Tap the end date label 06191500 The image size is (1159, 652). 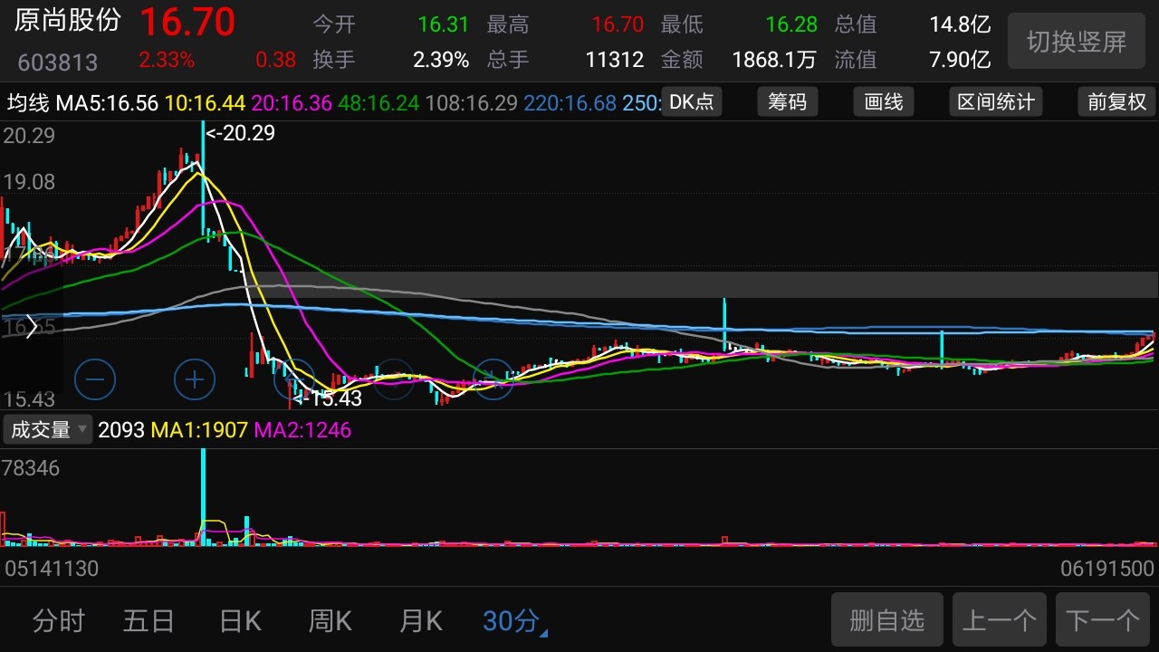pos(1107,569)
